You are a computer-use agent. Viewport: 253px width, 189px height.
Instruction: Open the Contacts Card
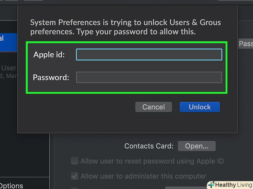point(196,146)
